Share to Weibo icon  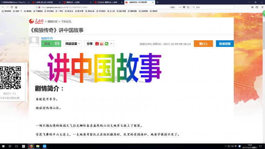[101, 44]
